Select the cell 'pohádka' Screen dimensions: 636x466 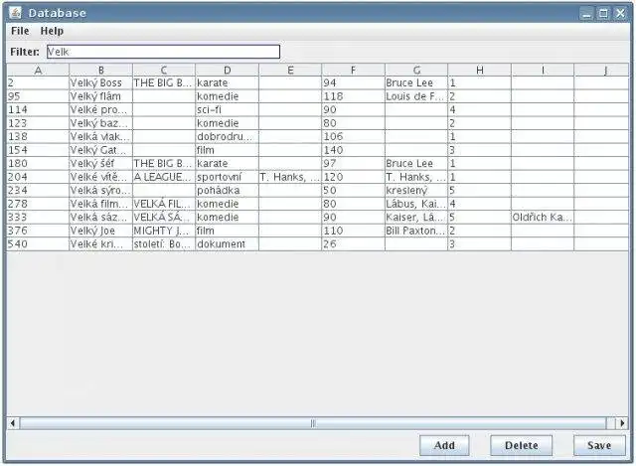point(228,190)
